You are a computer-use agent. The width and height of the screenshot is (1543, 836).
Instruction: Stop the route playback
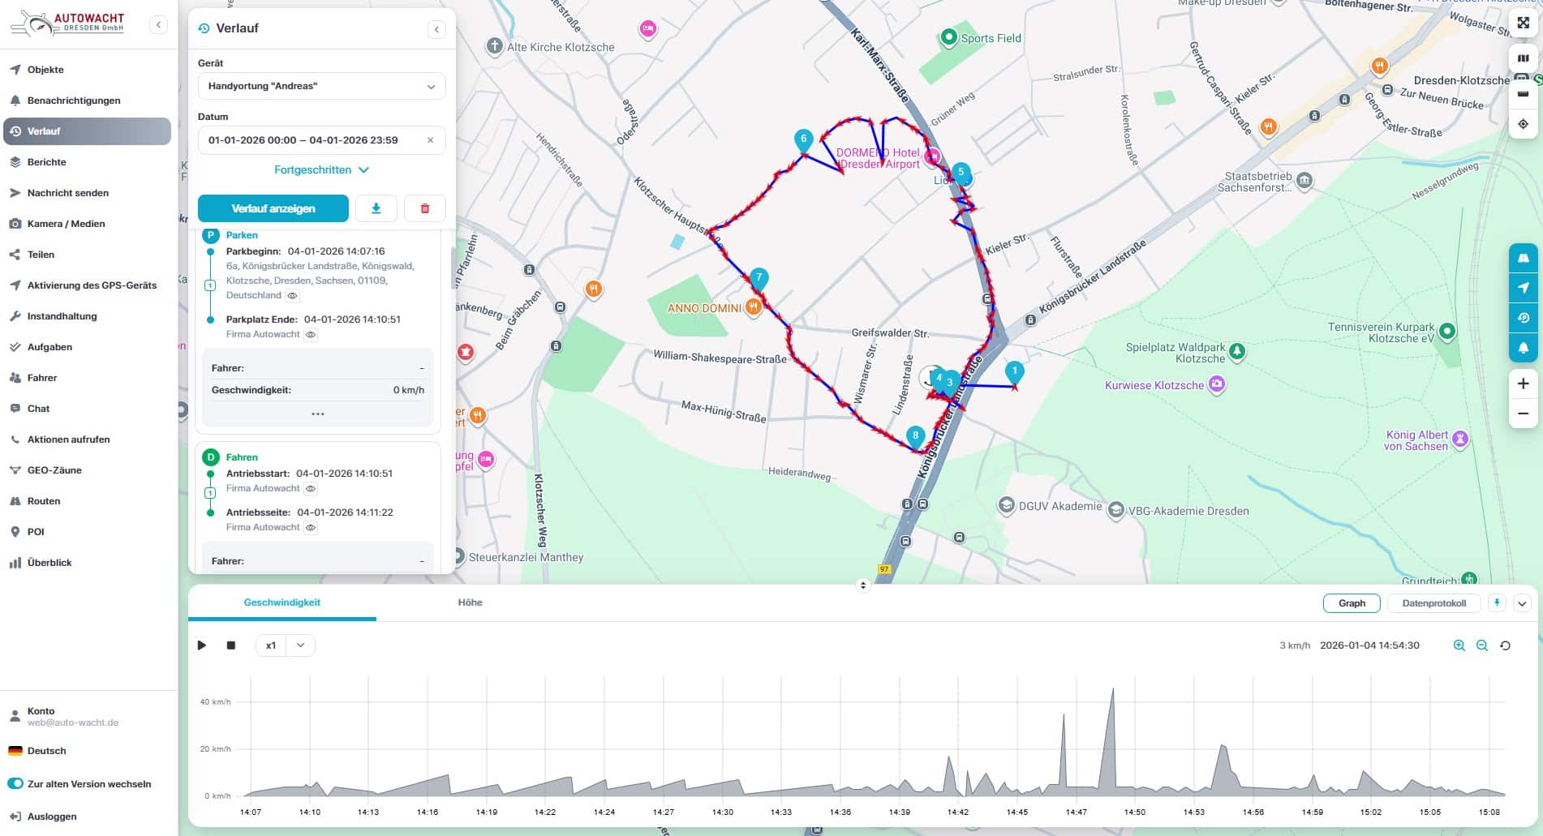[x=231, y=645]
